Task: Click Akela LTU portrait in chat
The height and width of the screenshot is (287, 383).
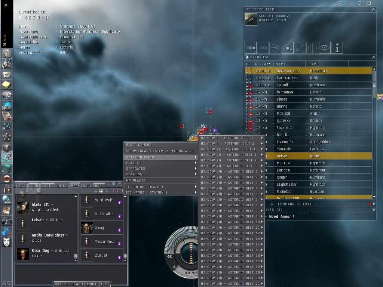Action: tap(23, 208)
